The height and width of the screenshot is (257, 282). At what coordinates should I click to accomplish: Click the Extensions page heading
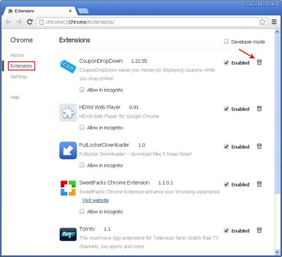click(75, 40)
